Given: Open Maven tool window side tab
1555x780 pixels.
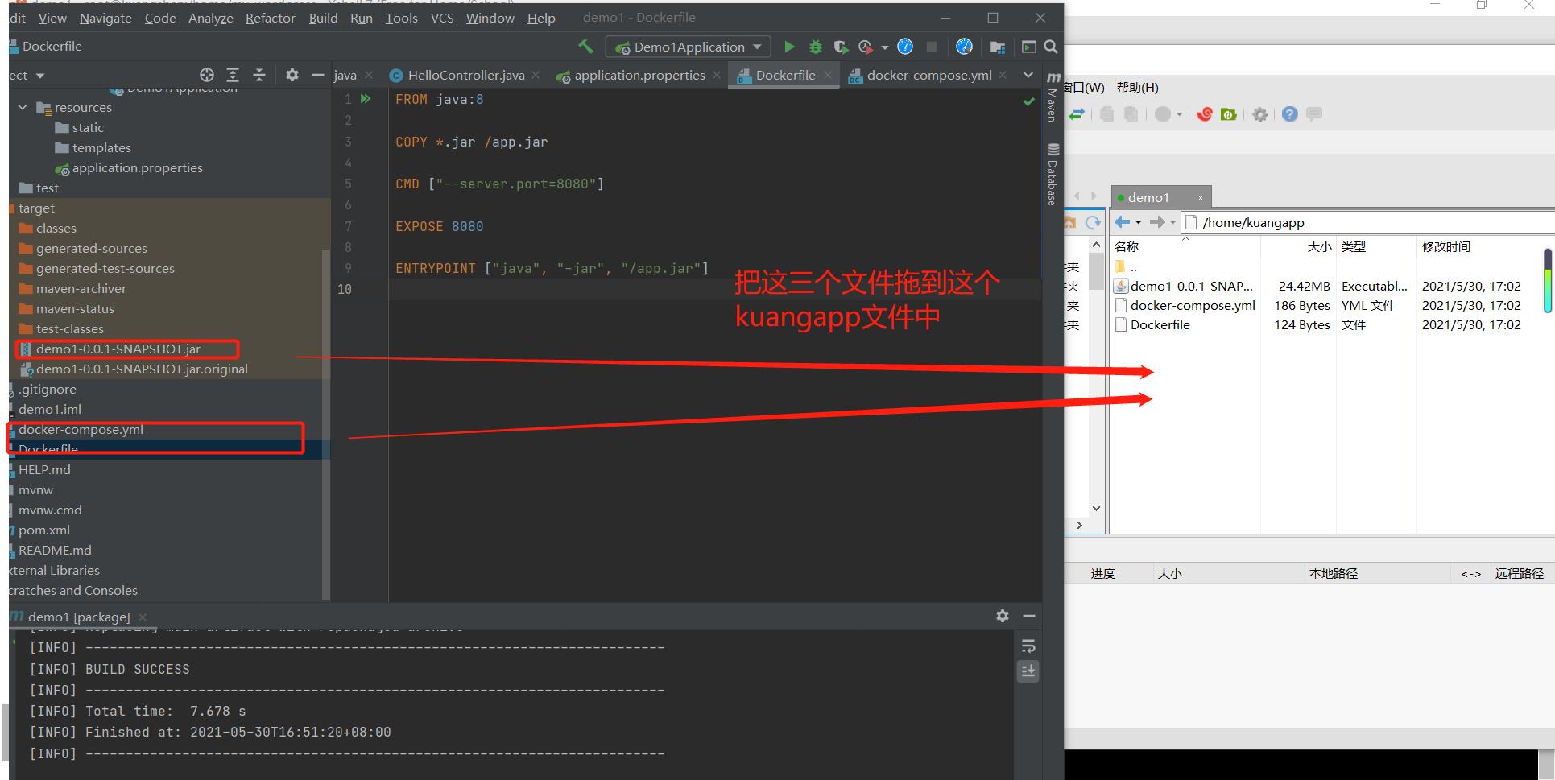Looking at the screenshot, I should tap(1053, 97).
